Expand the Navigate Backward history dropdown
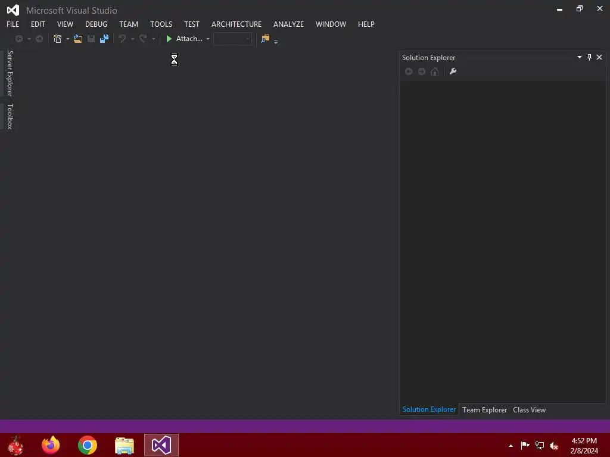 click(x=29, y=39)
